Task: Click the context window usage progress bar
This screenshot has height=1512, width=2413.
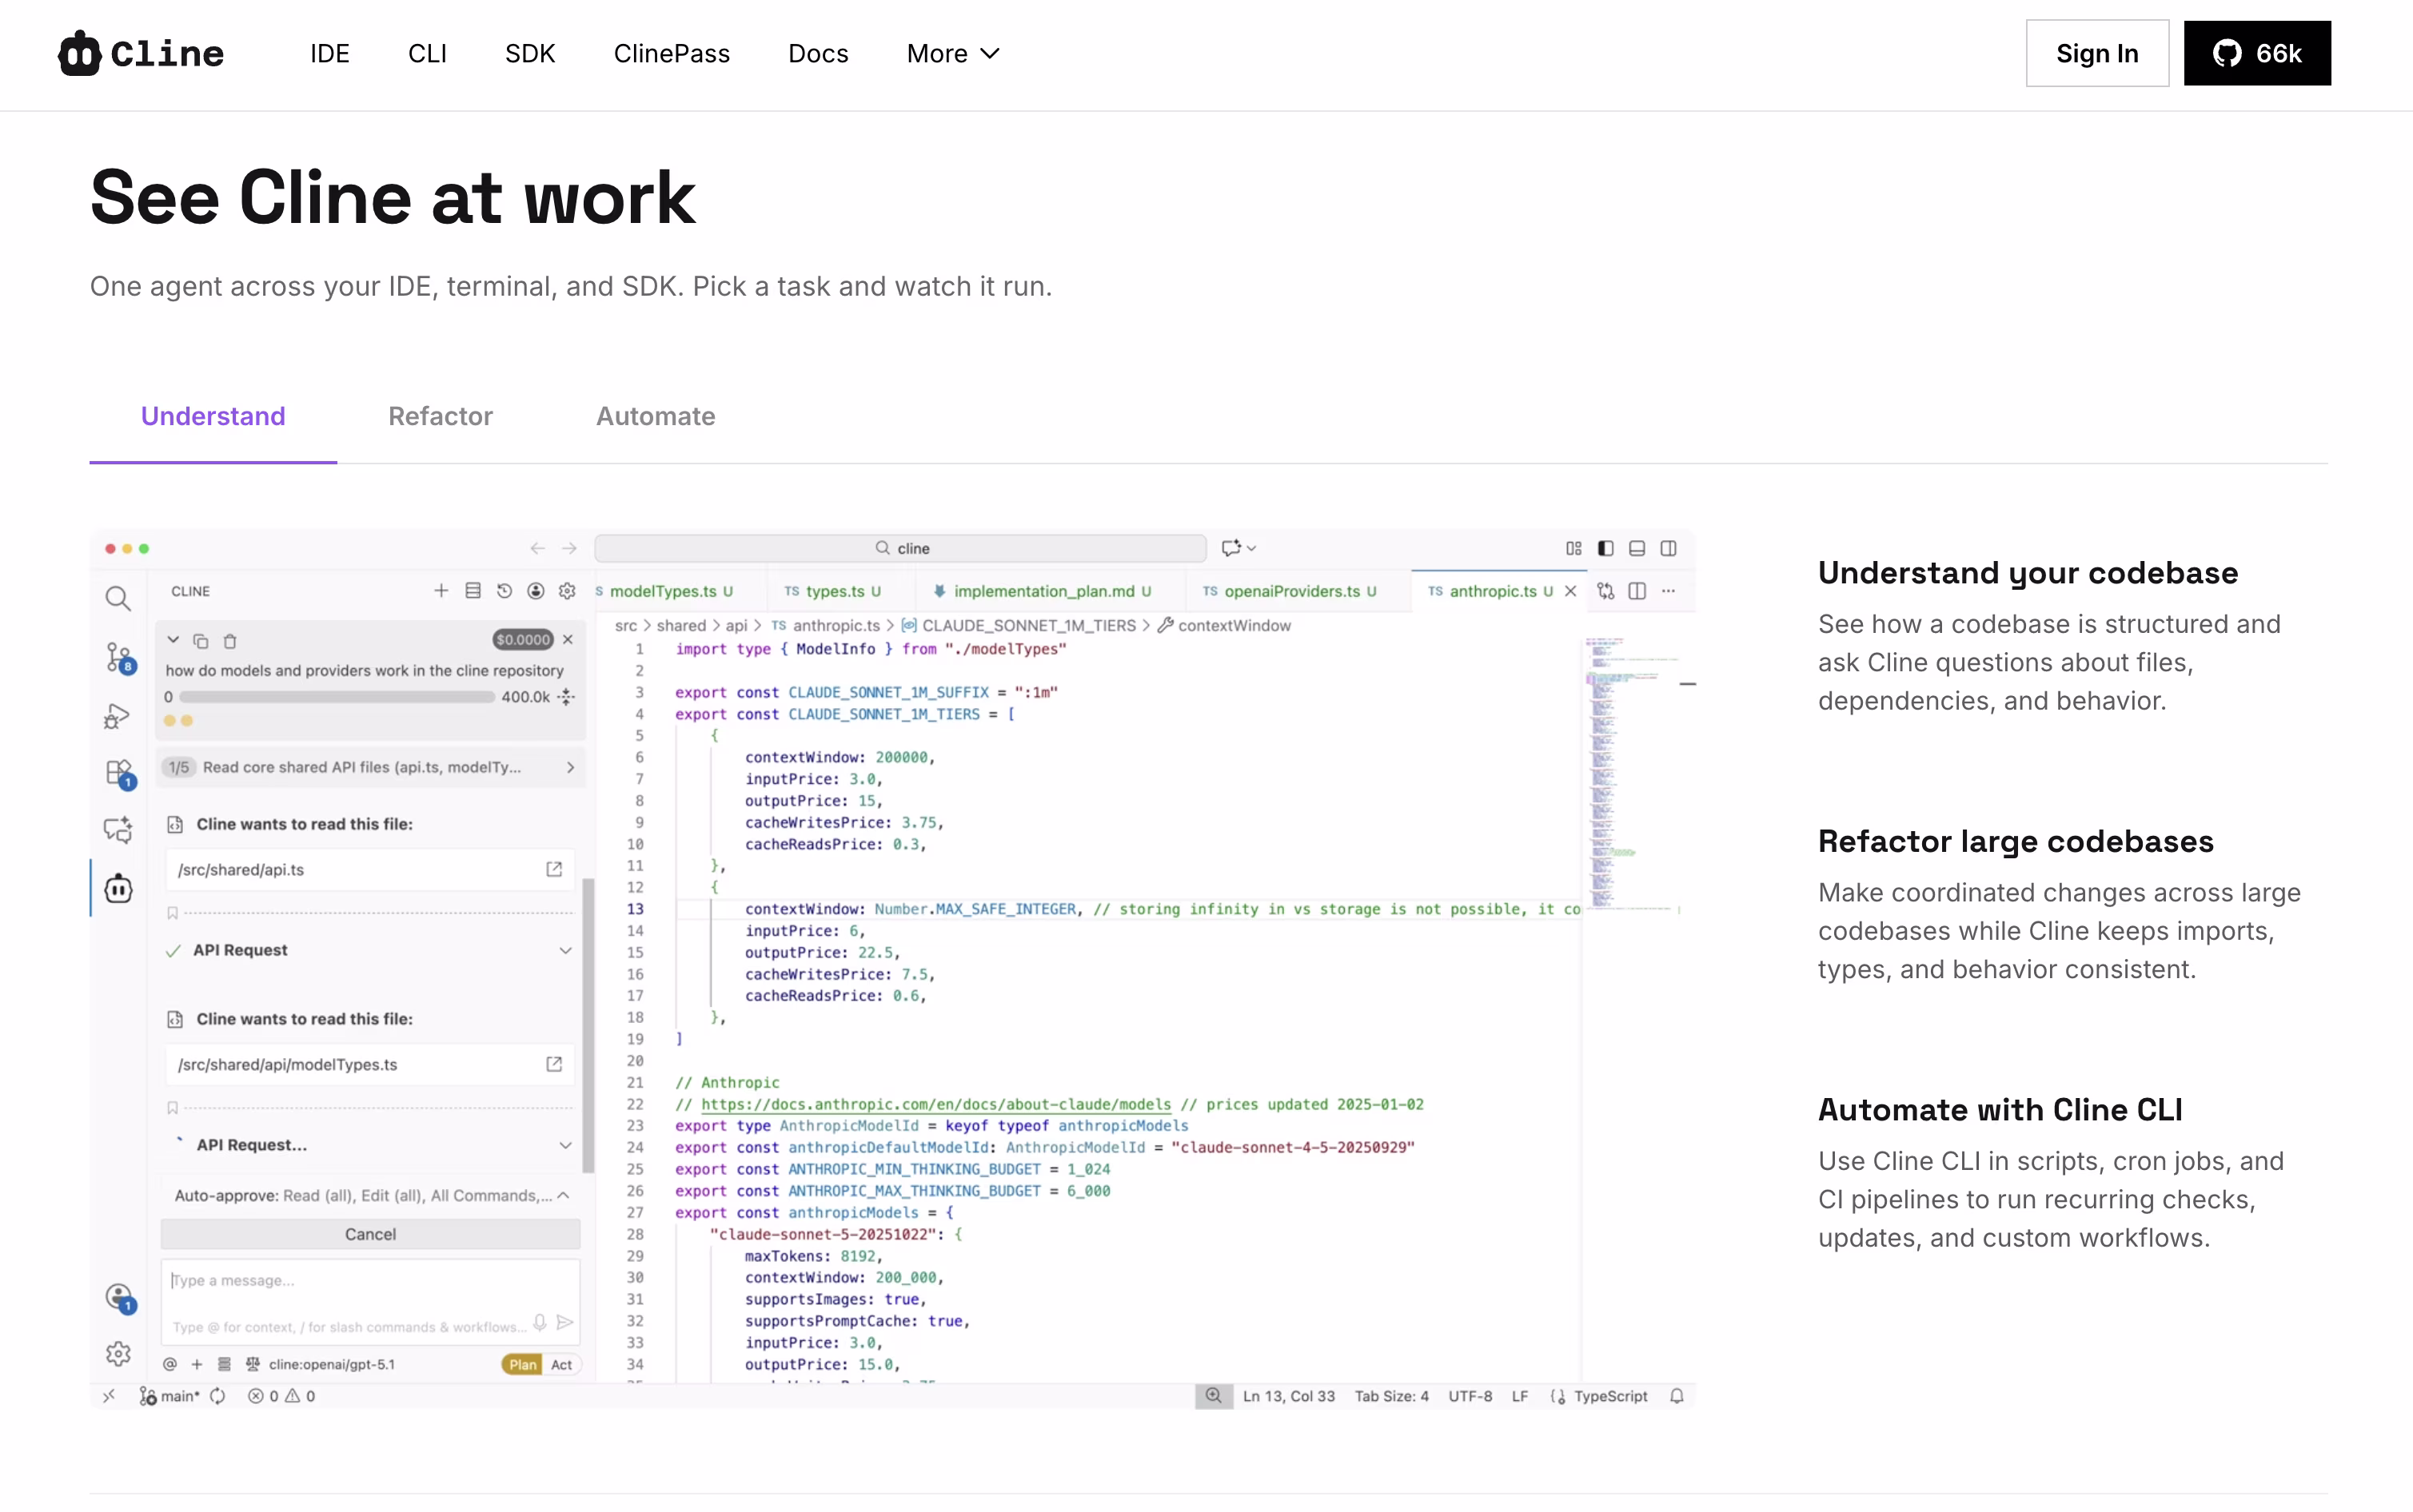Action: 337,697
